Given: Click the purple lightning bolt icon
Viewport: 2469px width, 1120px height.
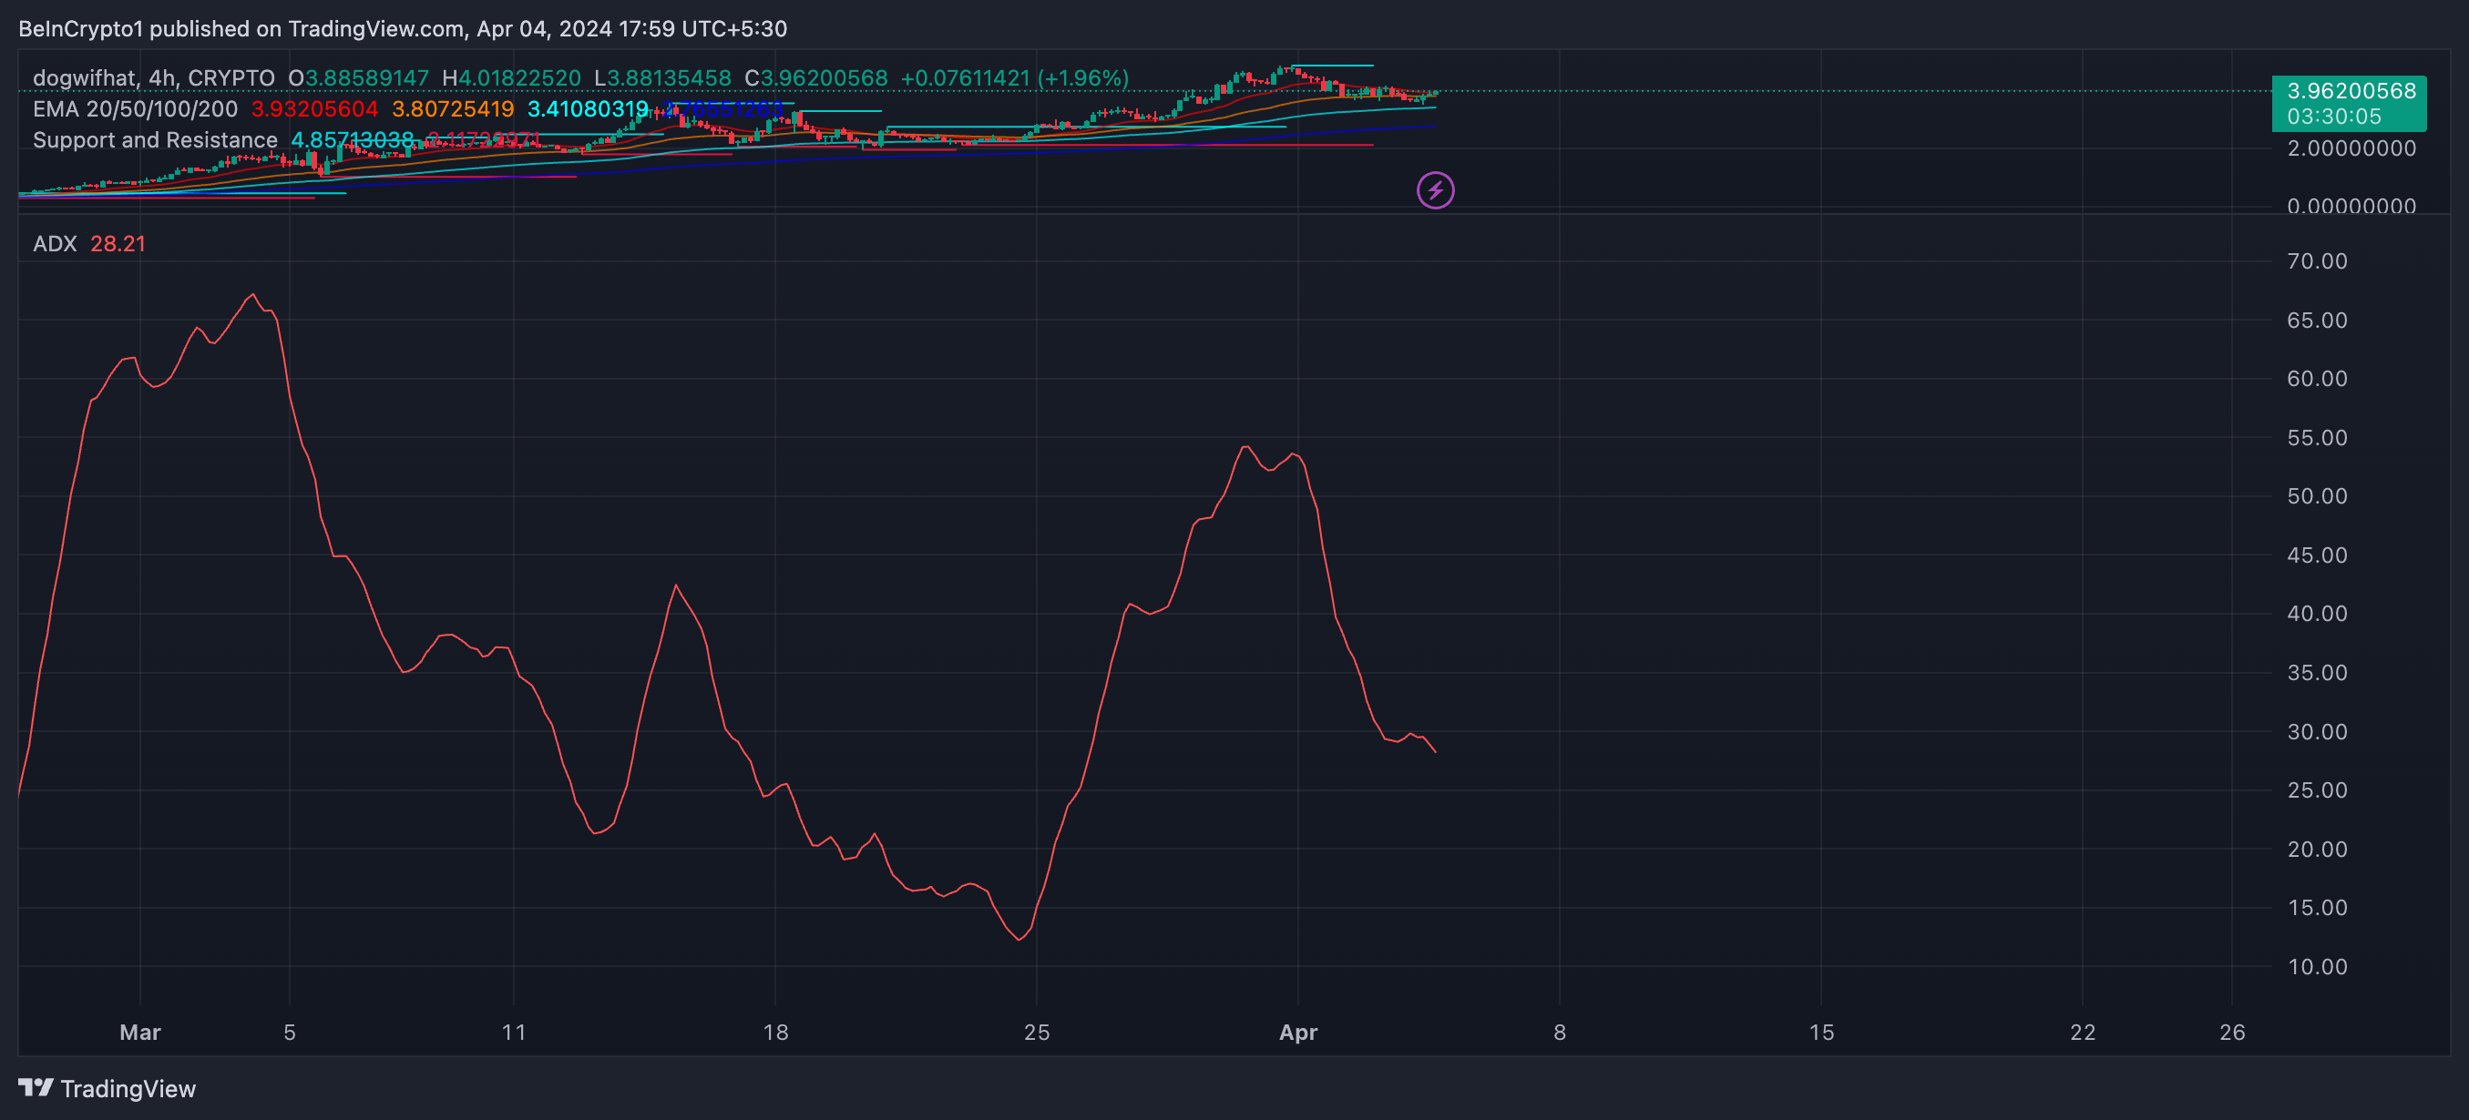Looking at the screenshot, I should [1435, 189].
